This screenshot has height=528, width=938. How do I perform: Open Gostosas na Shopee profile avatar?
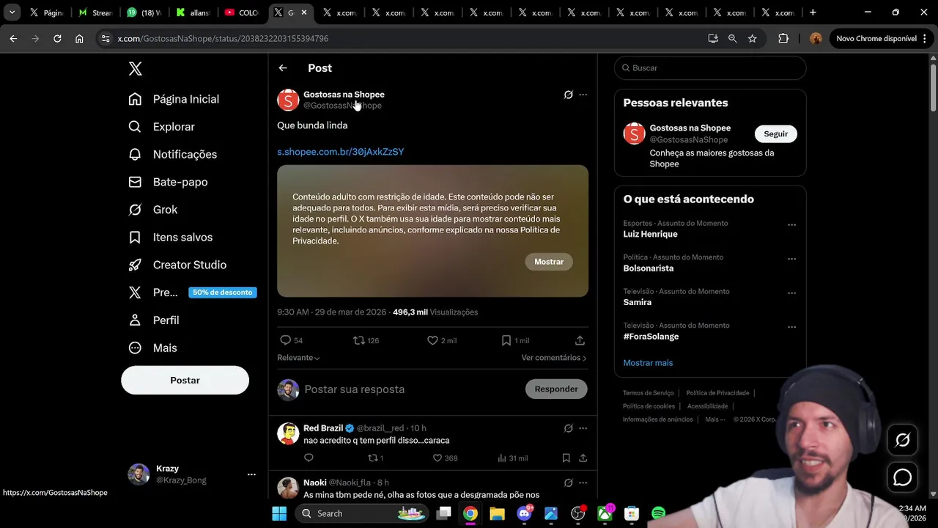pos(288,100)
